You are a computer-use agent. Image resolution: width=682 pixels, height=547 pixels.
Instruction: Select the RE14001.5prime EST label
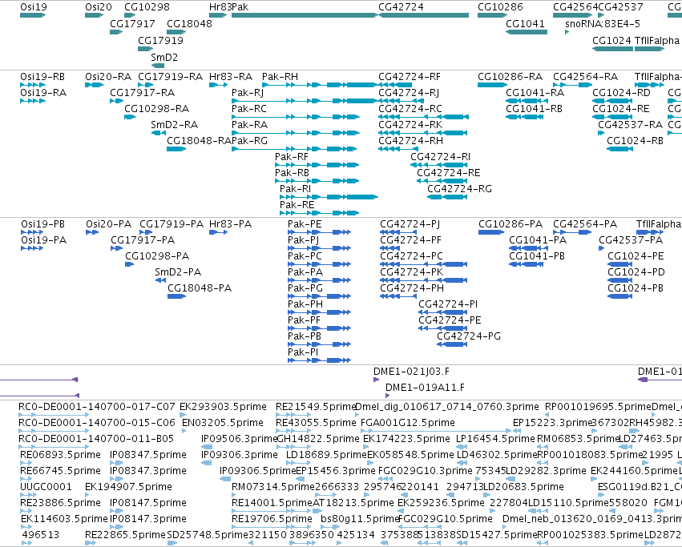(x=272, y=503)
